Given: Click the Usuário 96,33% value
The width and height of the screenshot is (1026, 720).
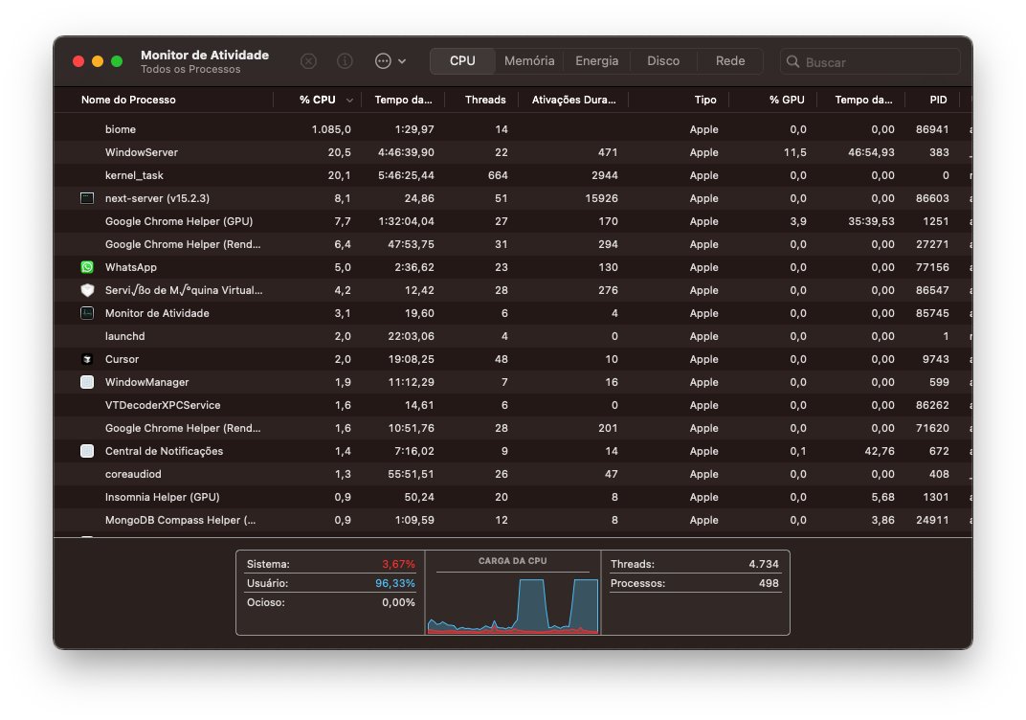Looking at the screenshot, I should tap(395, 583).
